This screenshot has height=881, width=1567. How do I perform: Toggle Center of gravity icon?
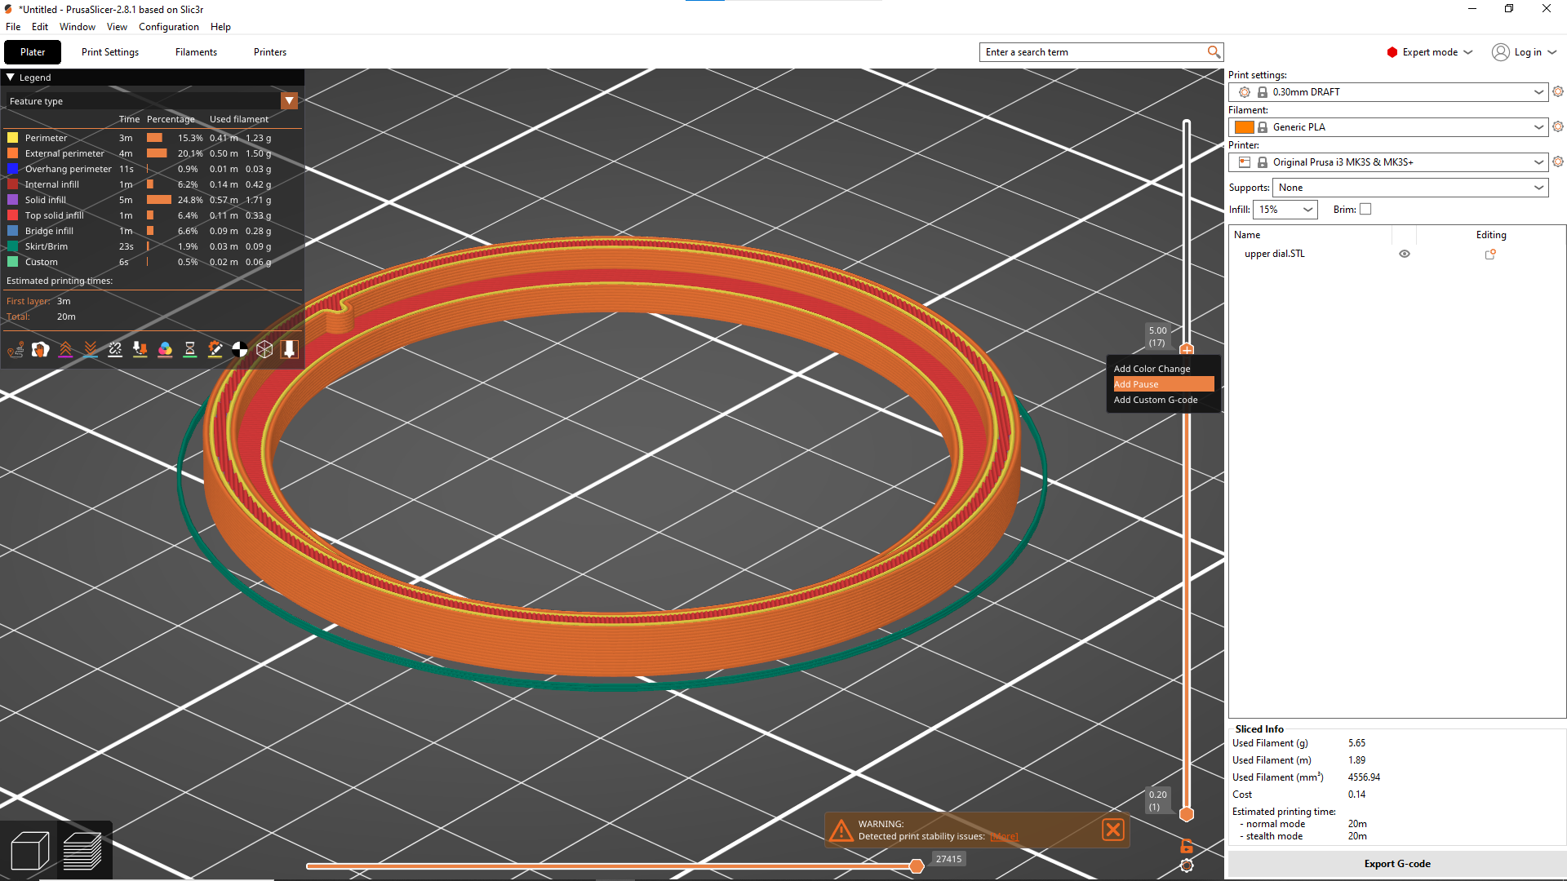tap(240, 349)
